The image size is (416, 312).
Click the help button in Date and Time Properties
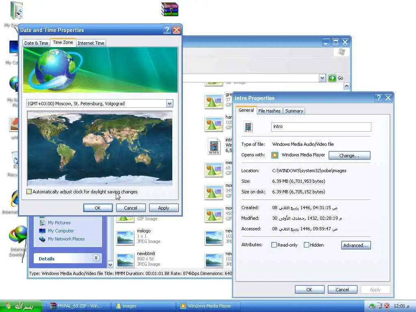[167, 30]
